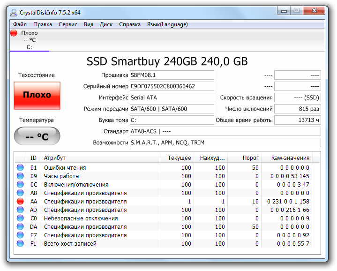Click raw value 0 0 0 0 53 145

[x=290, y=176]
